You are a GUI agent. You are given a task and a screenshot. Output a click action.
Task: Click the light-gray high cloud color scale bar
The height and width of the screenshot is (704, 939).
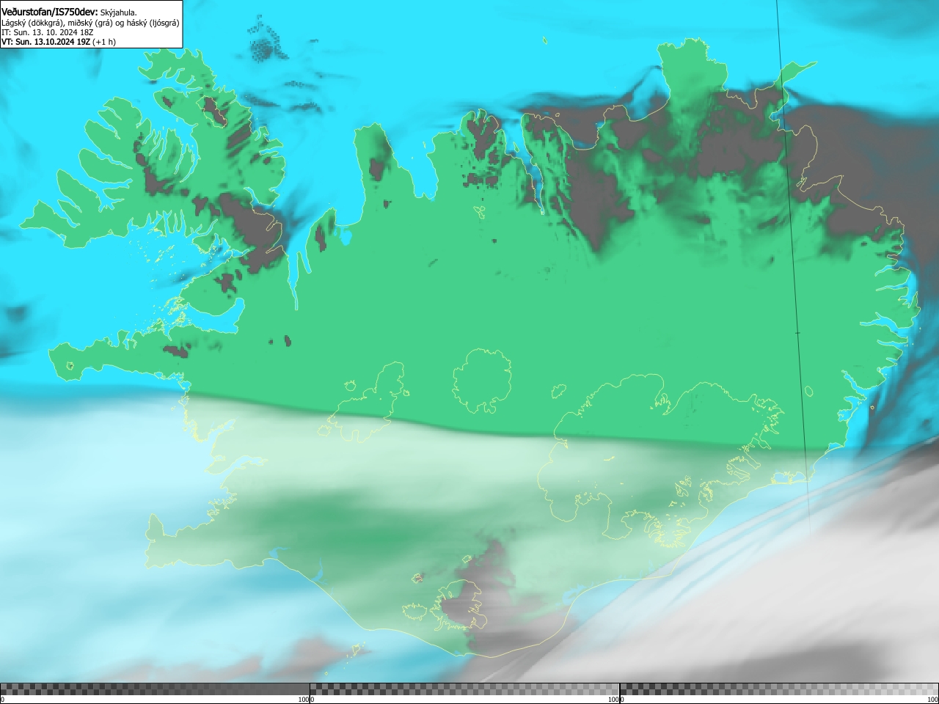point(779,689)
